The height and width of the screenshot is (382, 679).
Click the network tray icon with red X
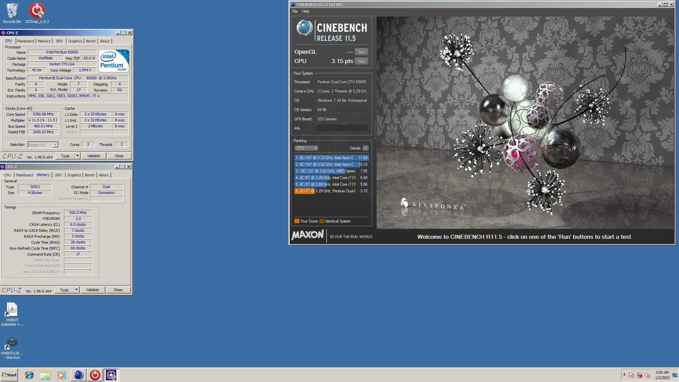pyautogui.click(x=640, y=375)
